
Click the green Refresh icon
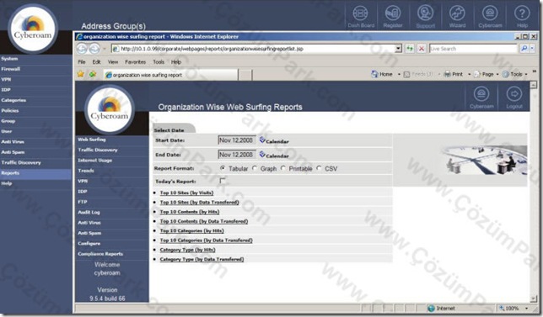pyautogui.click(x=410, y=49)
